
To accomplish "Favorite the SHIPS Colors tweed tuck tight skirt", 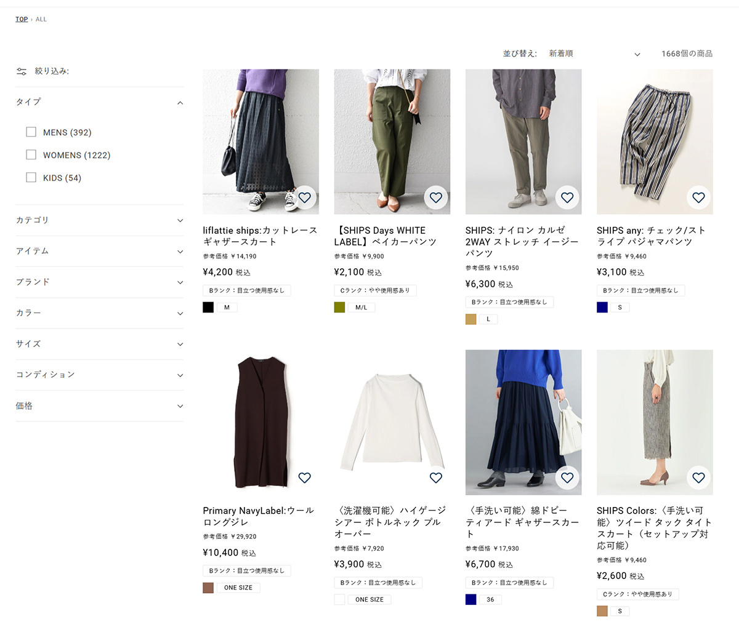I will [698, 477].
